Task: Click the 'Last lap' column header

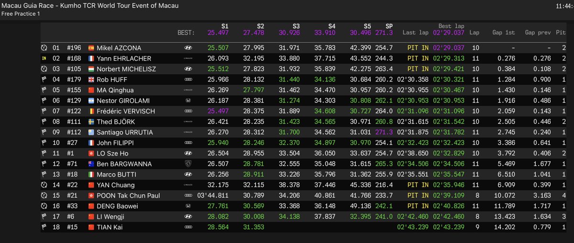Action: pyautogui.click(x=415, y=33)
